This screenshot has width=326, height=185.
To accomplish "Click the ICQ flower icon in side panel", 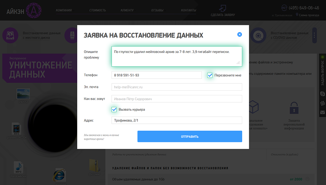I will [322, 103].
